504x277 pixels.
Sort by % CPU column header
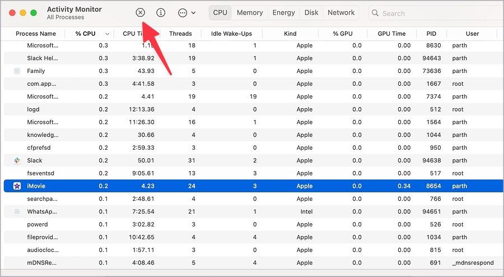coord(86,34)
